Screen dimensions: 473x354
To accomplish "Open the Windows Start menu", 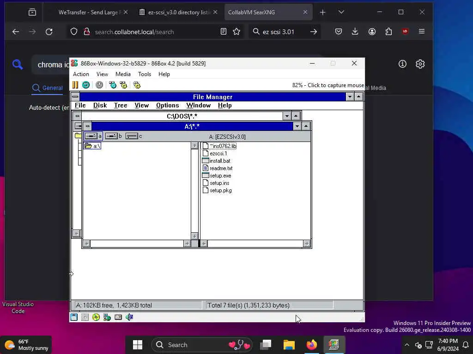I will (x=138, y=345).
